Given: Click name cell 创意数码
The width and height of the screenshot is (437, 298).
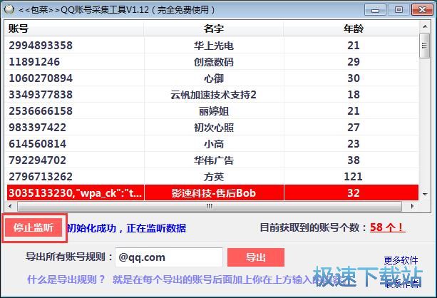Looking at the screenshot, I should (x=214, y=62).
